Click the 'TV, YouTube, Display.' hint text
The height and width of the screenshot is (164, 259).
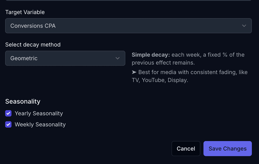[160, 80]
